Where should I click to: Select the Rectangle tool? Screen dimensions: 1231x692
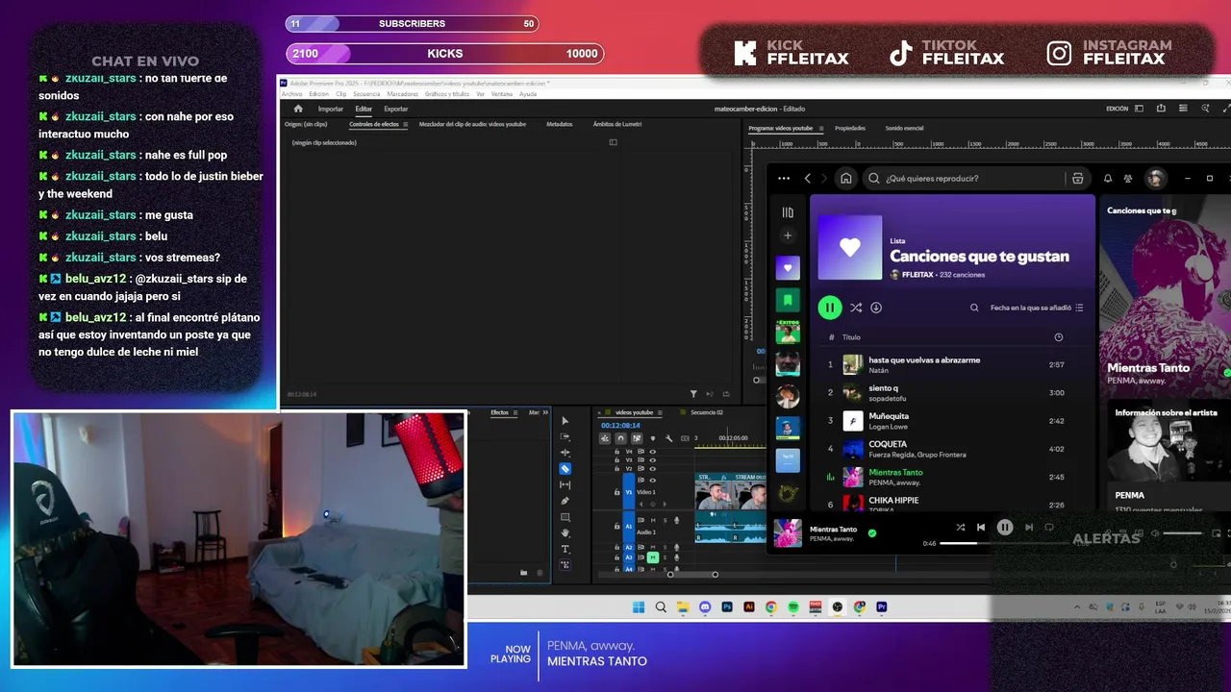(565, 517)
